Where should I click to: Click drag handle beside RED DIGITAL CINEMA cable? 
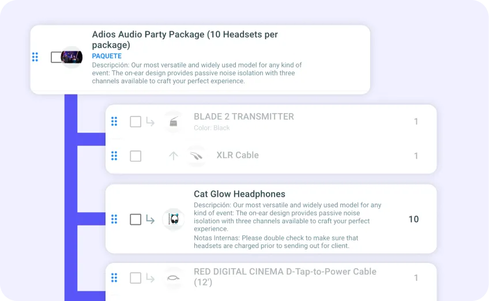pos(114,277)
